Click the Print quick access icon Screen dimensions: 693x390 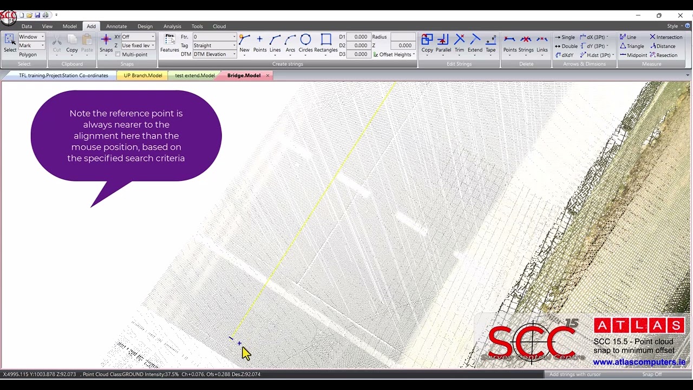pos(45,15)
